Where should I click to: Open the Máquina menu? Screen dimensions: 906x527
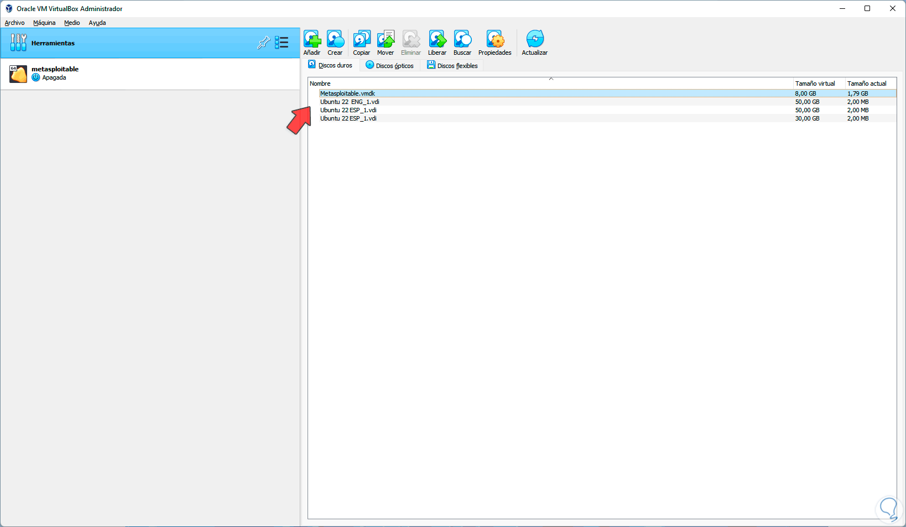pyautogui.click(x=44, y=23)
